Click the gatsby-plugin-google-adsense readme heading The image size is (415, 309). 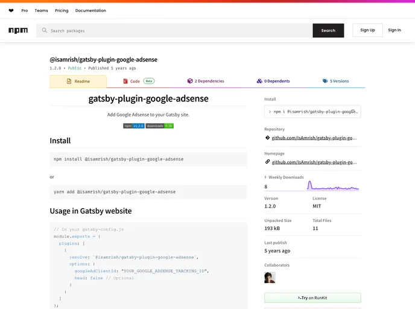[x=148, y=98]
